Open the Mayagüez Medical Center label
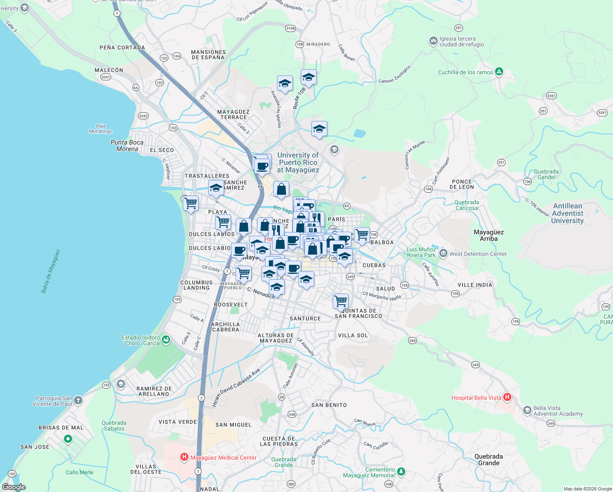 click(x=224, y=458)
